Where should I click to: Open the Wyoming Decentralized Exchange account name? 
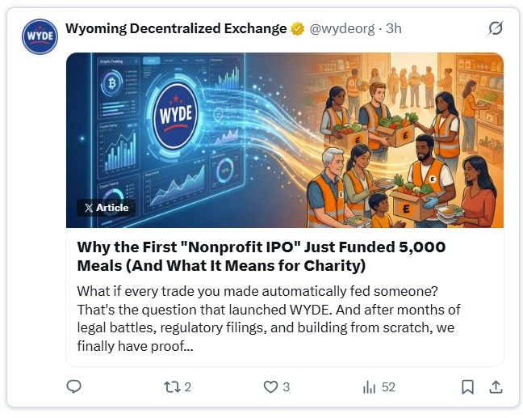click(176, 29)
